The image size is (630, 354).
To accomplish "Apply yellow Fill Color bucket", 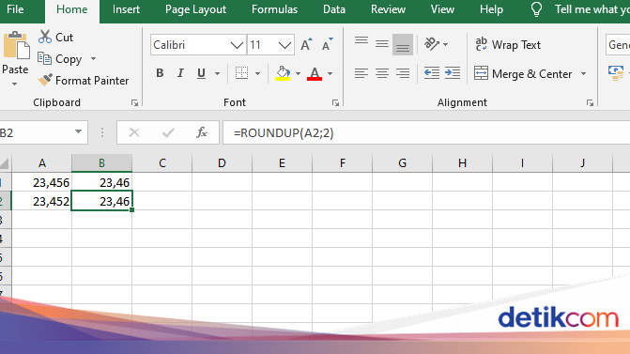I will coord(283,73).
